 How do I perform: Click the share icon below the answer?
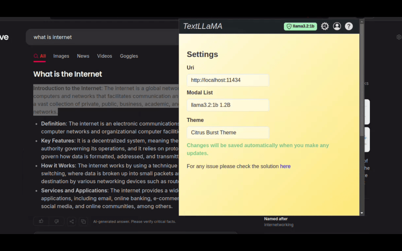71,221
